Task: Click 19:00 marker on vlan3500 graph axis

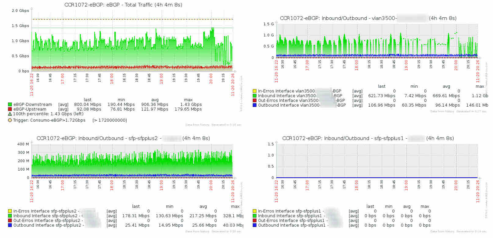Action: [406, 65]
